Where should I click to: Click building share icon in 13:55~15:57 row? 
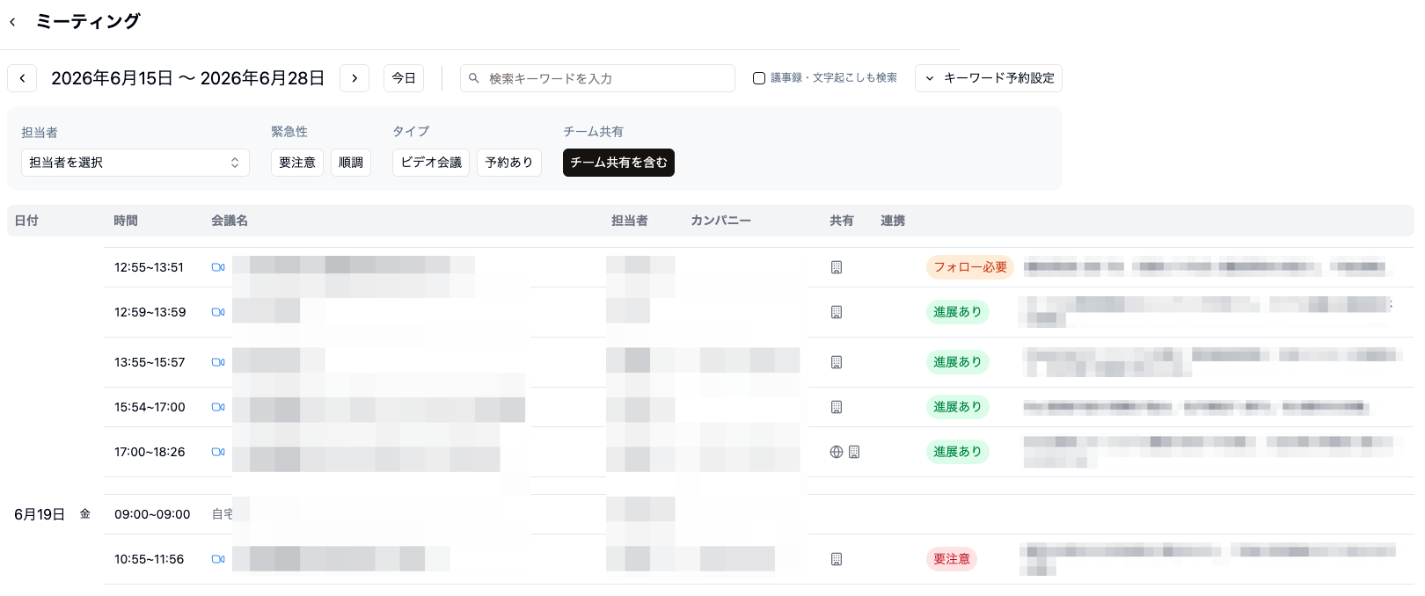(837, 362)
